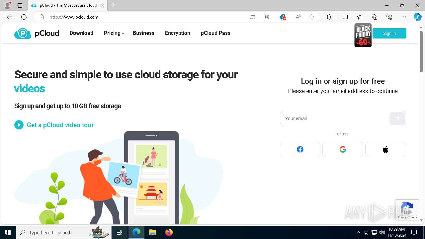Add page to favorites star
Viewport: 425px width, 239px height.
311,17
